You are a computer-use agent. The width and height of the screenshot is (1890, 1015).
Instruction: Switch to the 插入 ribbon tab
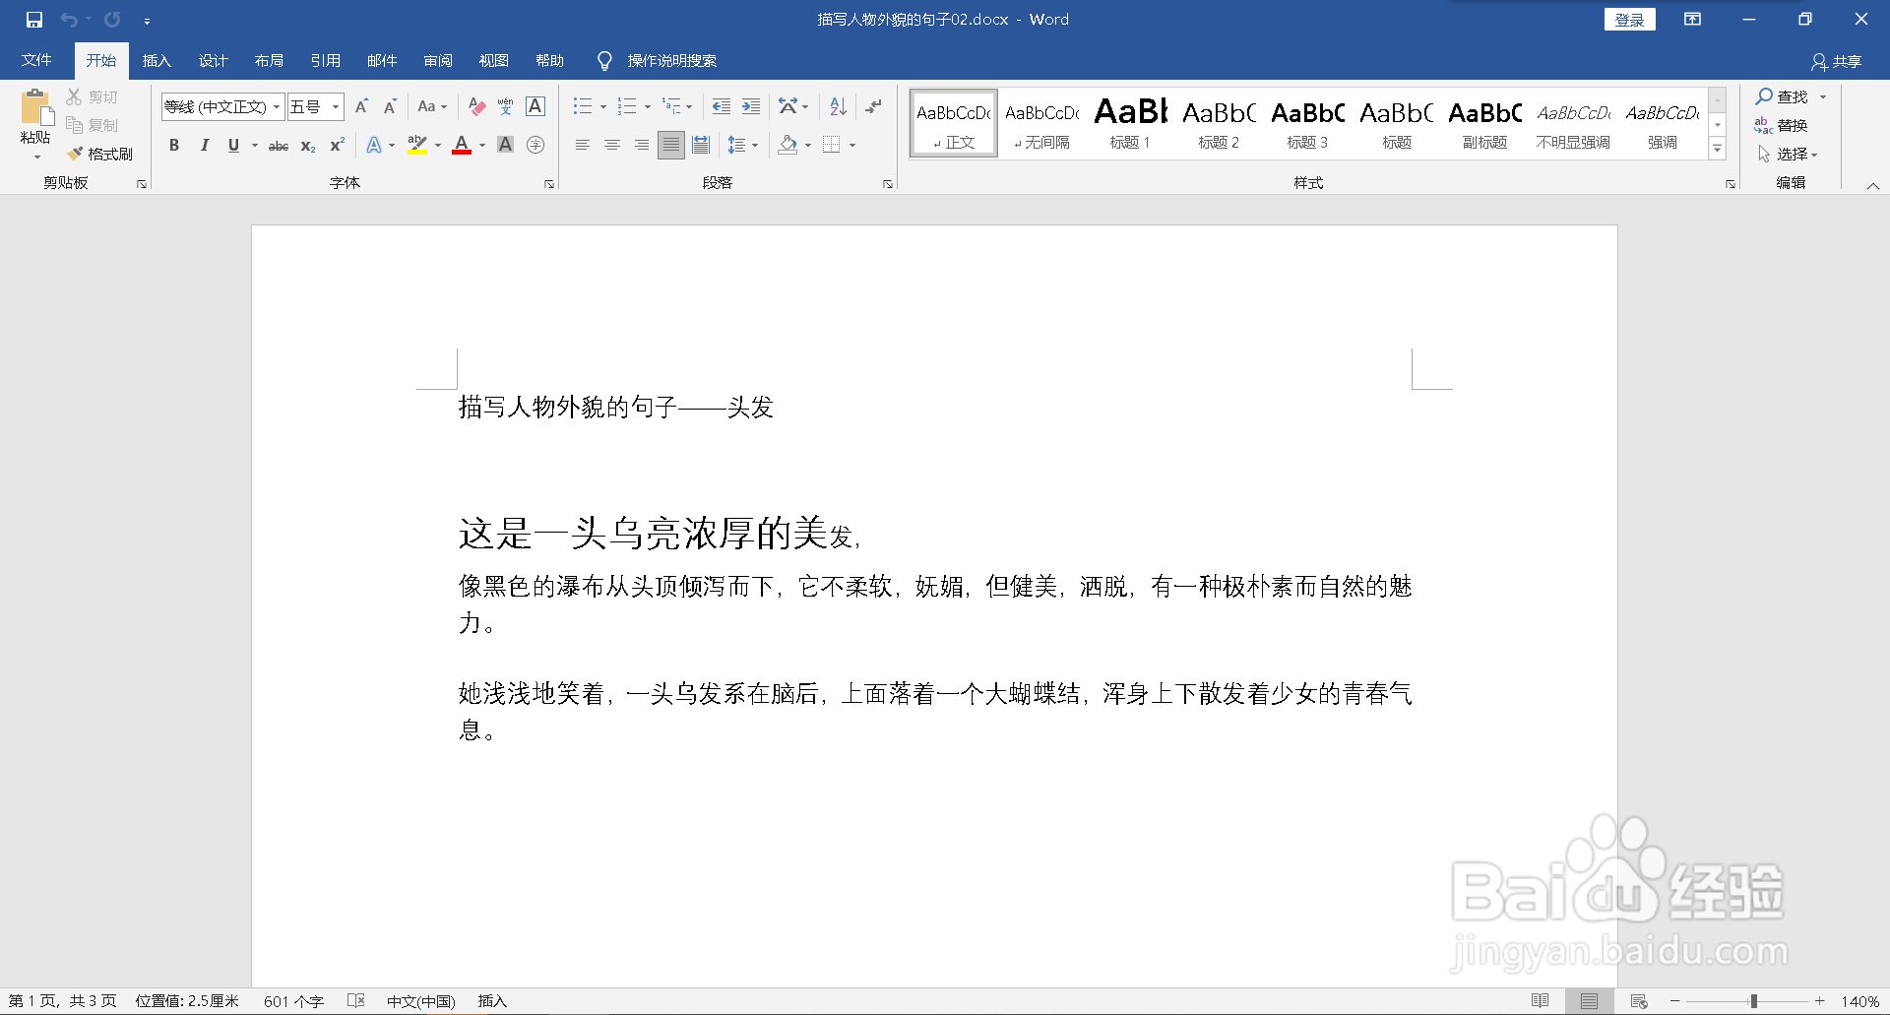pyautogui.click(x=156, y=60)
